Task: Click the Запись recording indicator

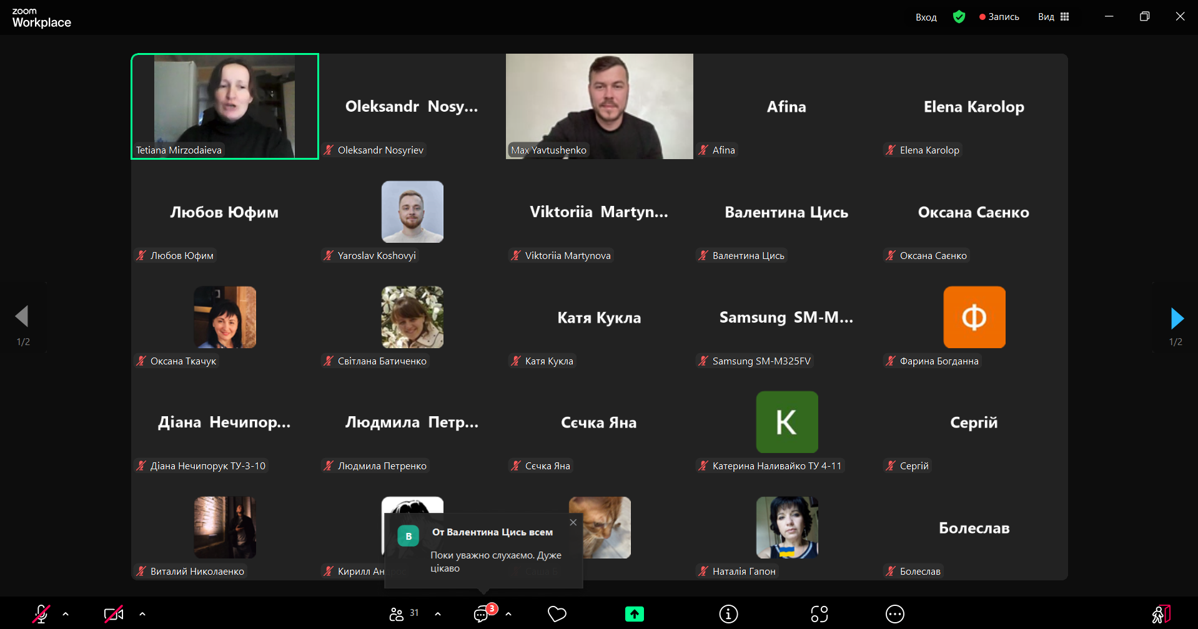Action: point(999,17)
